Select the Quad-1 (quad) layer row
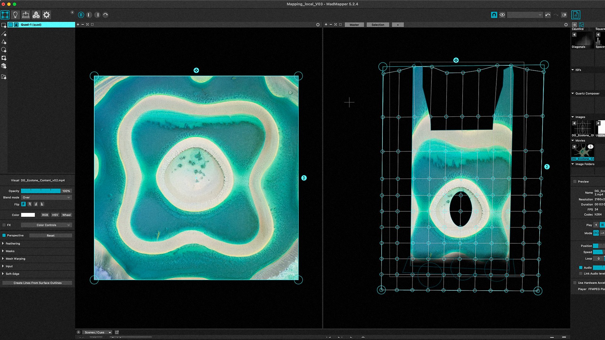This screenshot has height=340, width=605. click(x=41, y=25)
